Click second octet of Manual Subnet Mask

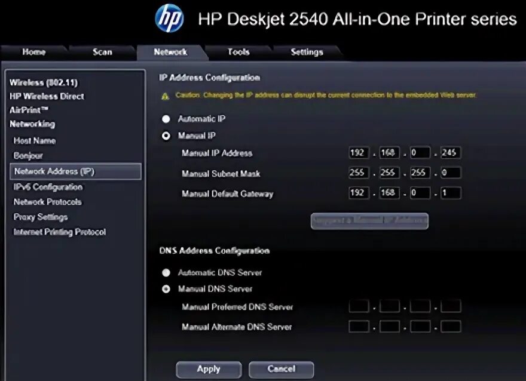tap(389, 173)
